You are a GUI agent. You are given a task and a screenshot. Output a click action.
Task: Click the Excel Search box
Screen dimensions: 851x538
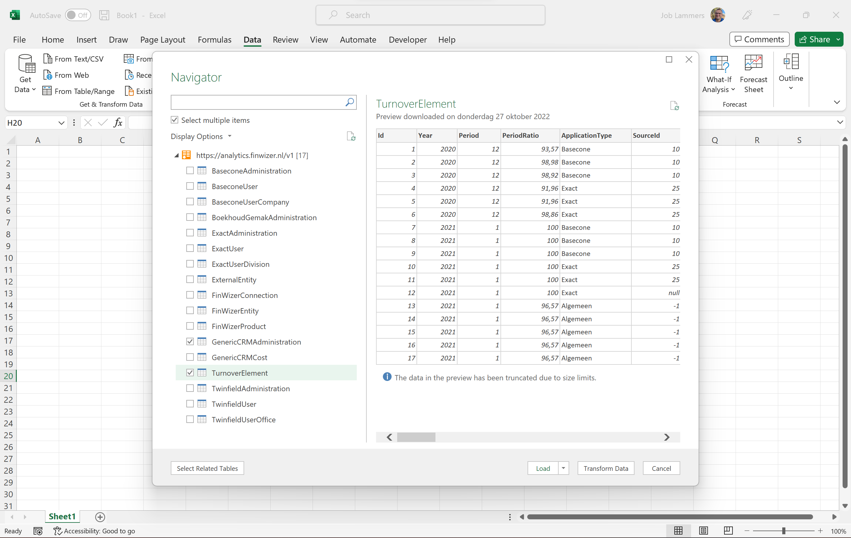click(x=430, y=15)
